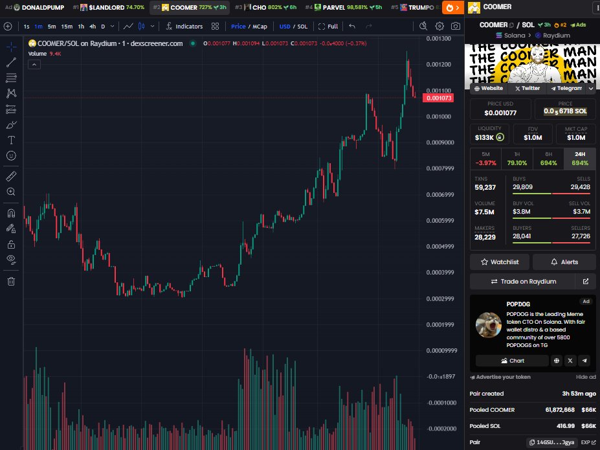Select the crosshair cursor tool
Image resolution: width=600 pixels, height=450 pixels.
tap(11, 47)
